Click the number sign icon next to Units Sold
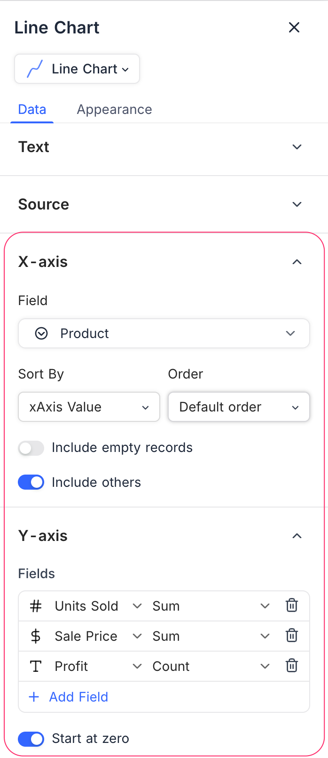328x758 pixels. coord(35,606)
